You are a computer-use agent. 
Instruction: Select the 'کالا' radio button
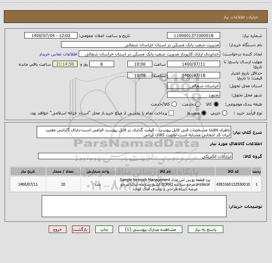[216, 104]
